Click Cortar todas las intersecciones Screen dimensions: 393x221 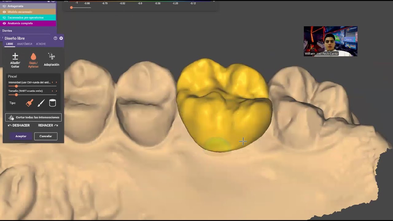[33, 117]
